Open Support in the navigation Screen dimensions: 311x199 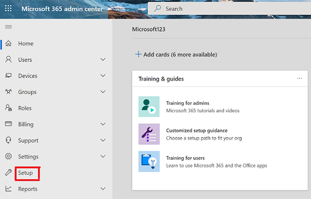point(28,140)
